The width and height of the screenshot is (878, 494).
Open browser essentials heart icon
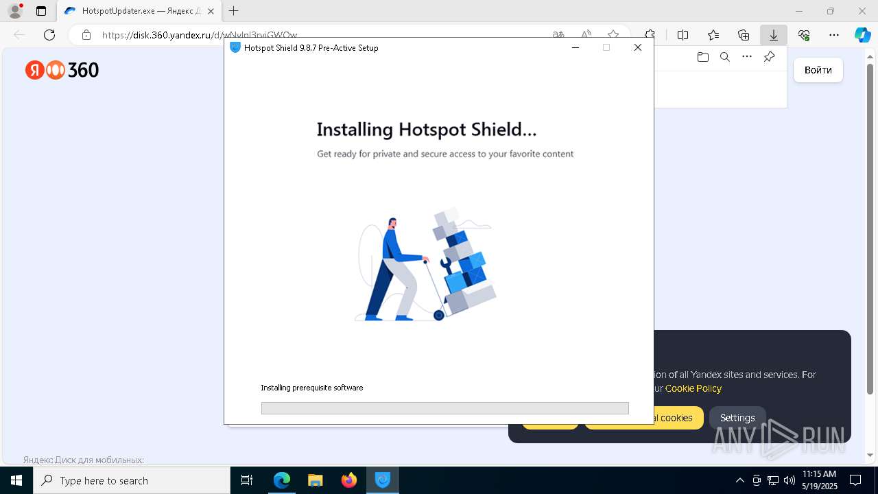point(804,35)
